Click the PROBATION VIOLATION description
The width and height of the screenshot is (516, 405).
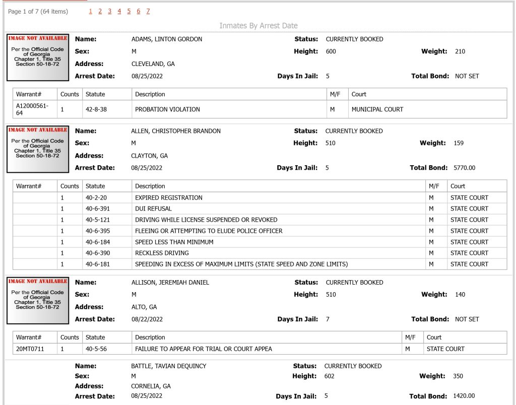pos(167,109)
